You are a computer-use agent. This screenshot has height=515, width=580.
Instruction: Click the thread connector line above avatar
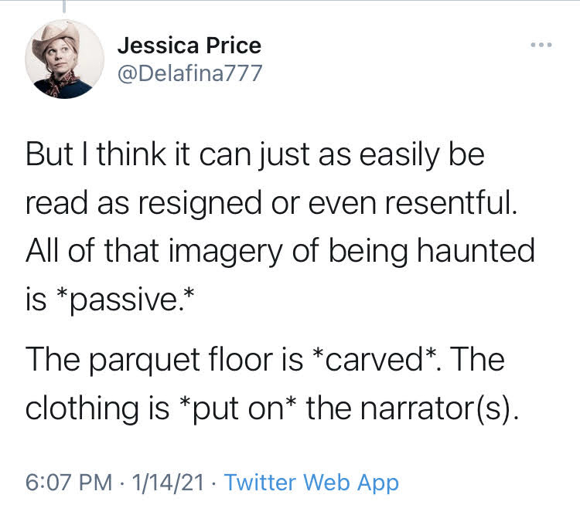64,8
